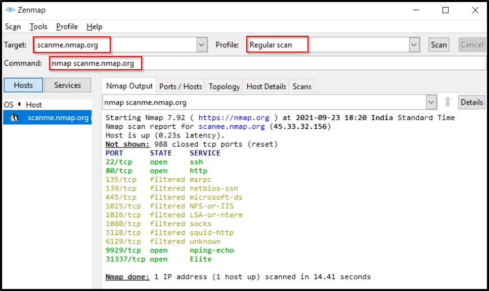Click the 9929/tcp open nping-echo line
This screenshot has height=291, width=489.
pos(169,250)
